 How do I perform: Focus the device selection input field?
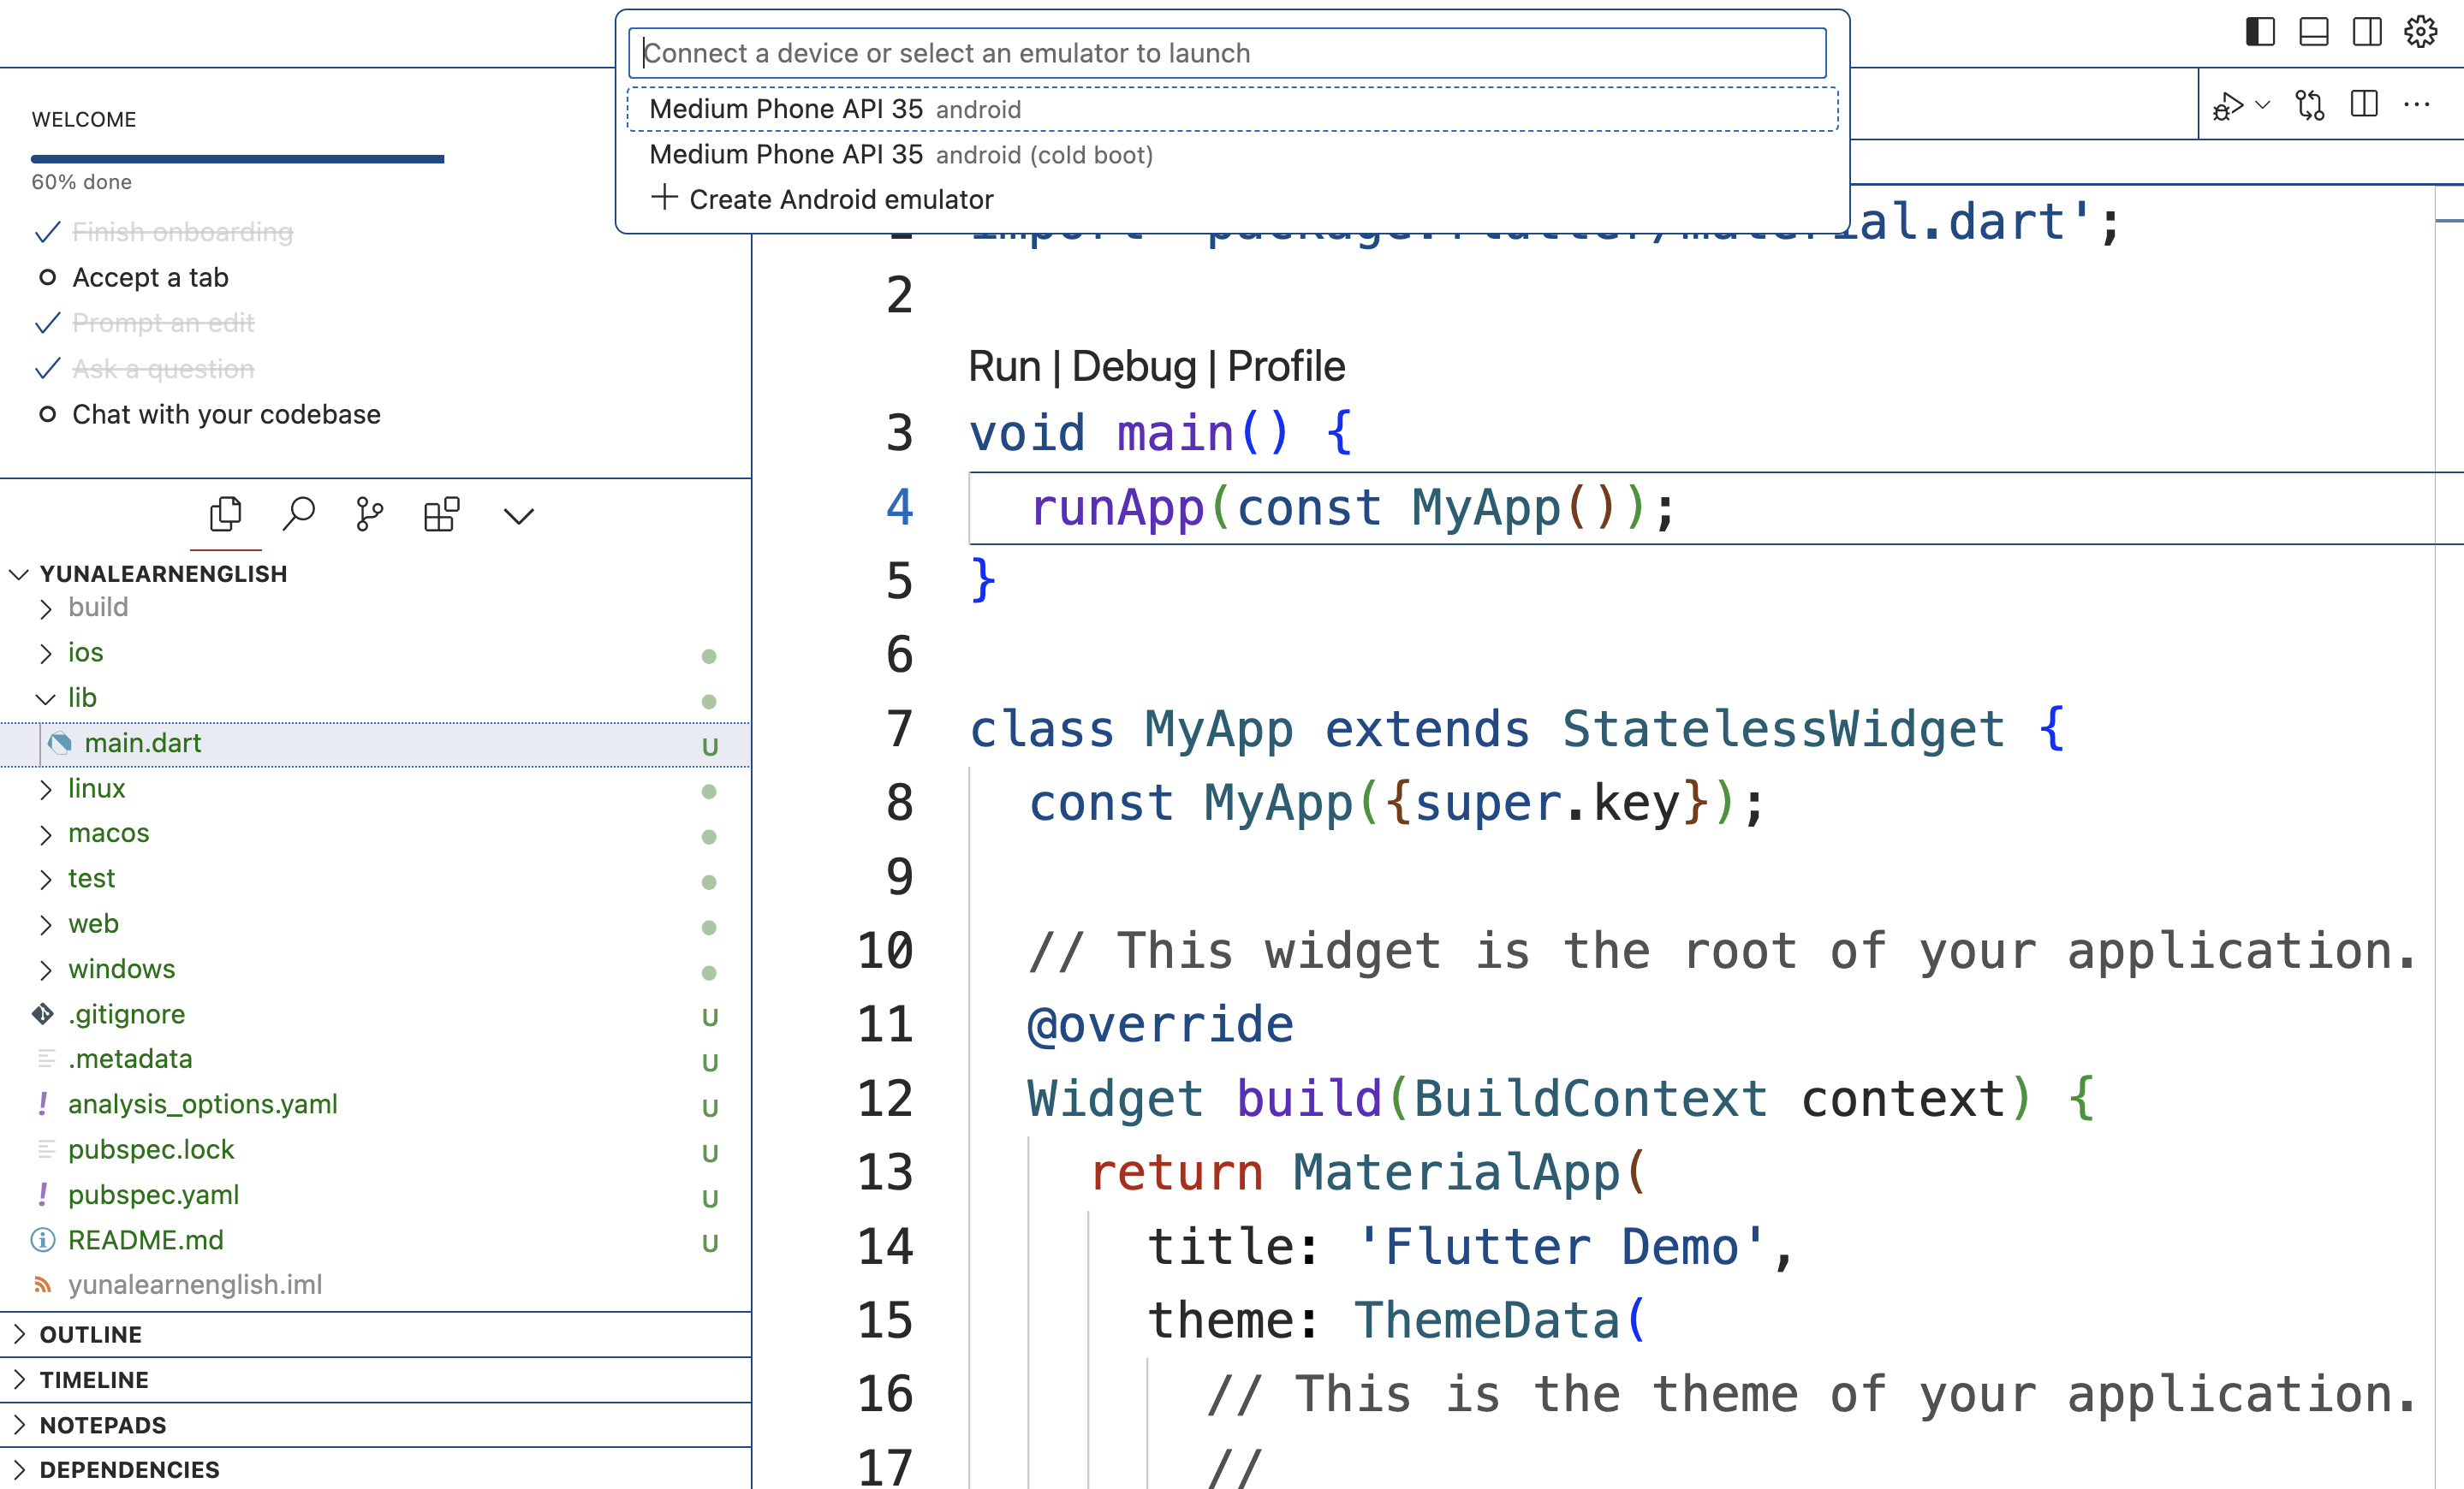(x=1227, y=53)
